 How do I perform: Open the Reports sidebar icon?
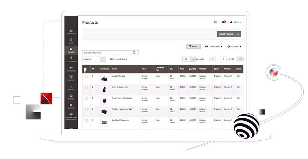pyautogui.click(x=71, y=87)
